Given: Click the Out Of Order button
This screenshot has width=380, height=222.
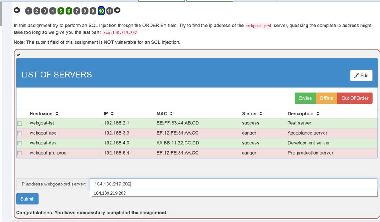Looking at the screenshot, I should click(355, 98).
